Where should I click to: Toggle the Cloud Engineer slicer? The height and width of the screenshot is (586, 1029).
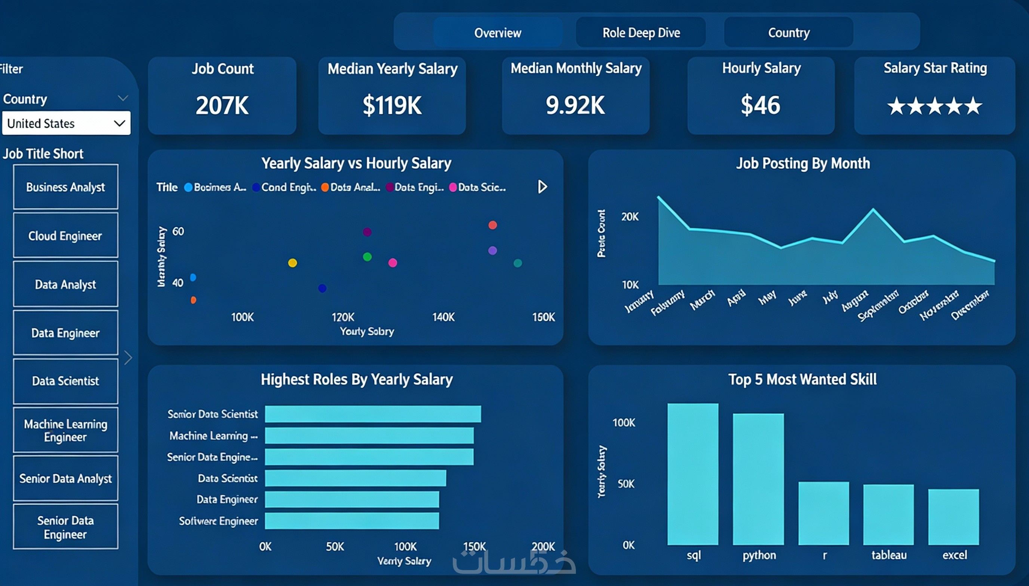[65, 236]
